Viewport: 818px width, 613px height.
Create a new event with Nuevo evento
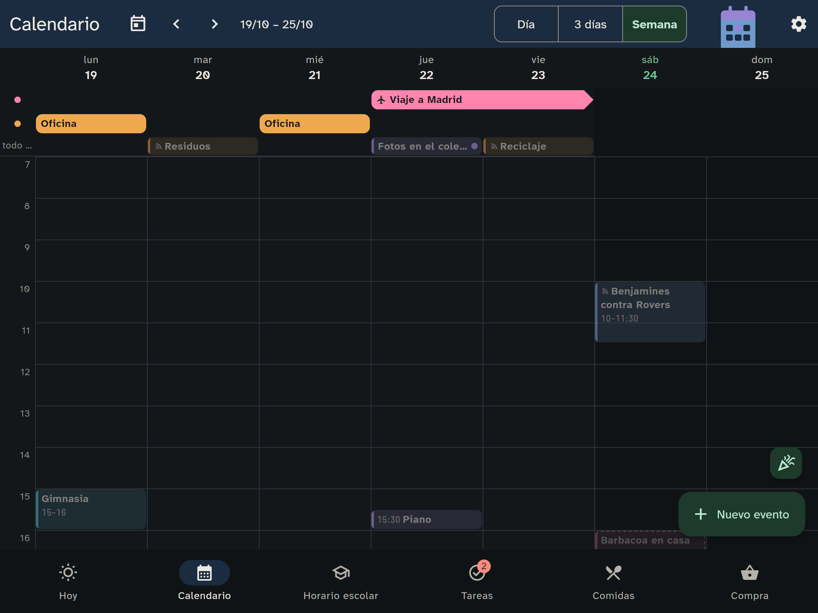(742, 514)
